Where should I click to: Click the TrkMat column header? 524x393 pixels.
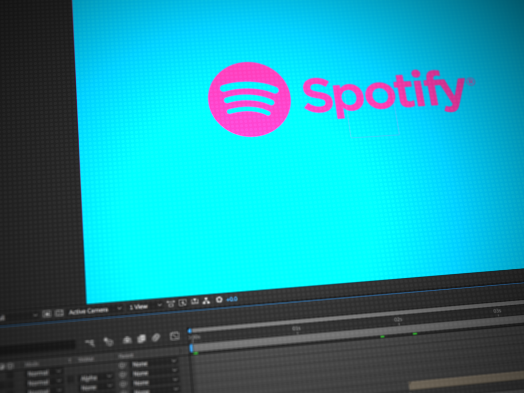(x=86, y=360)
